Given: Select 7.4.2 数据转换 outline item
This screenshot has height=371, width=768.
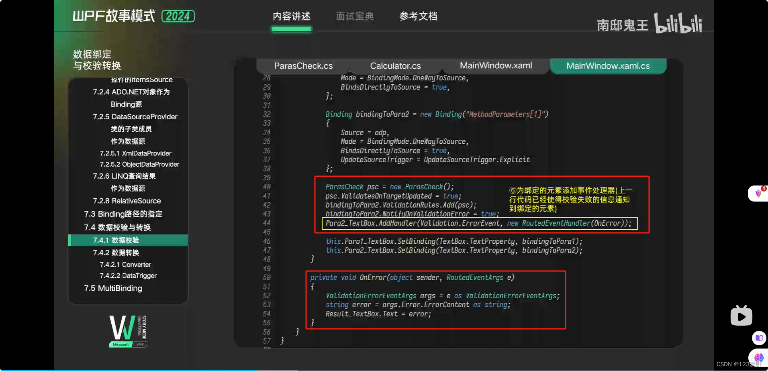Looking at the screenshot, I should (x=116, y=253).
